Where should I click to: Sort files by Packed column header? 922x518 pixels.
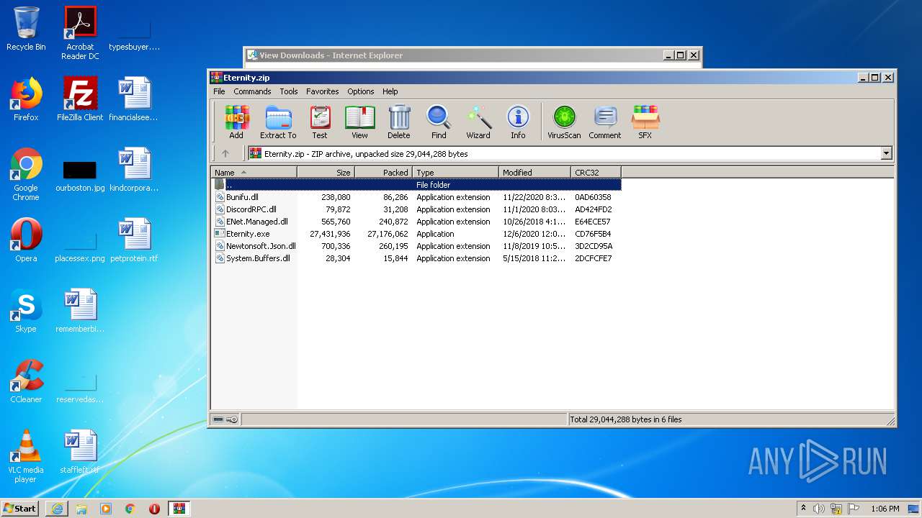[x=383, y=173]
